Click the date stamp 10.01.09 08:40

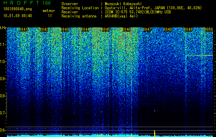tap(18, 16)
